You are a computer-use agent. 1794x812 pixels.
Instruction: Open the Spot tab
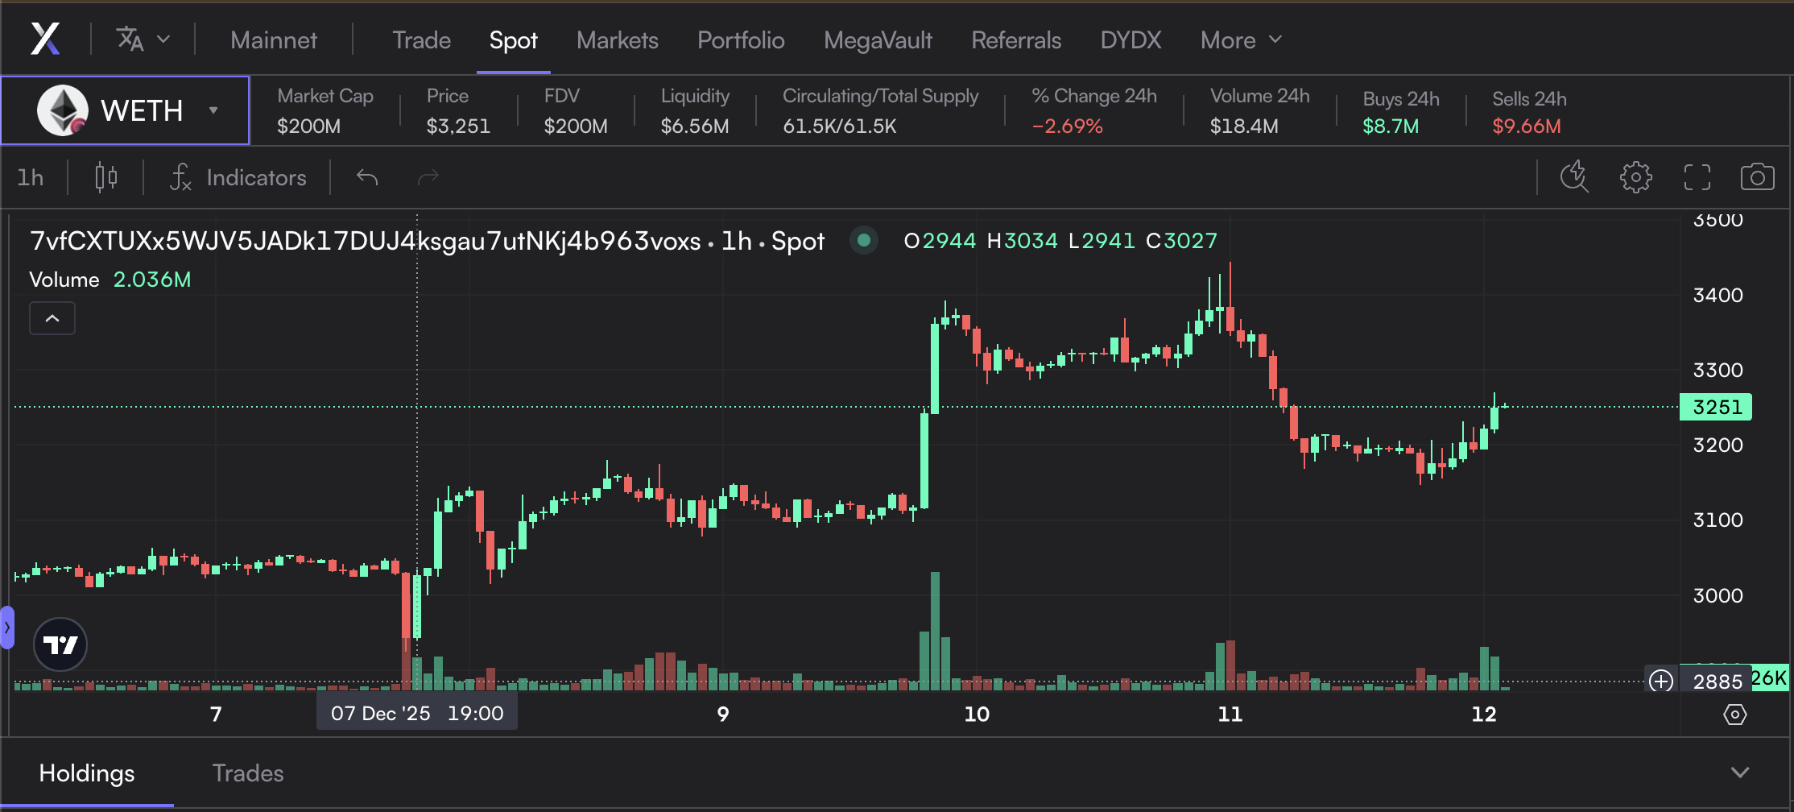[513, 39]
